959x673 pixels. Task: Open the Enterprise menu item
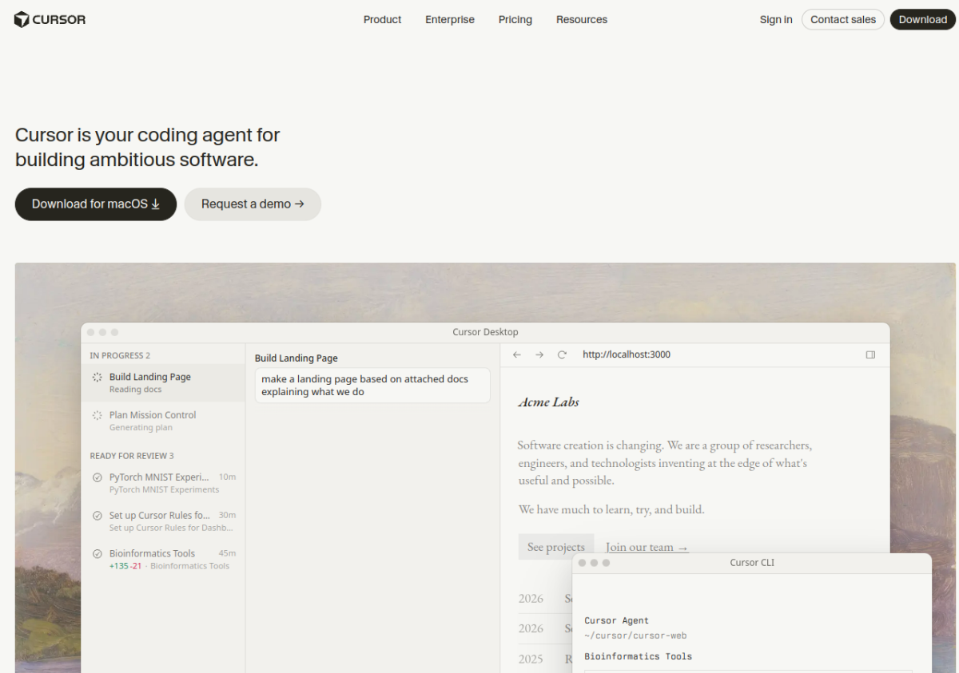[449, 20]
